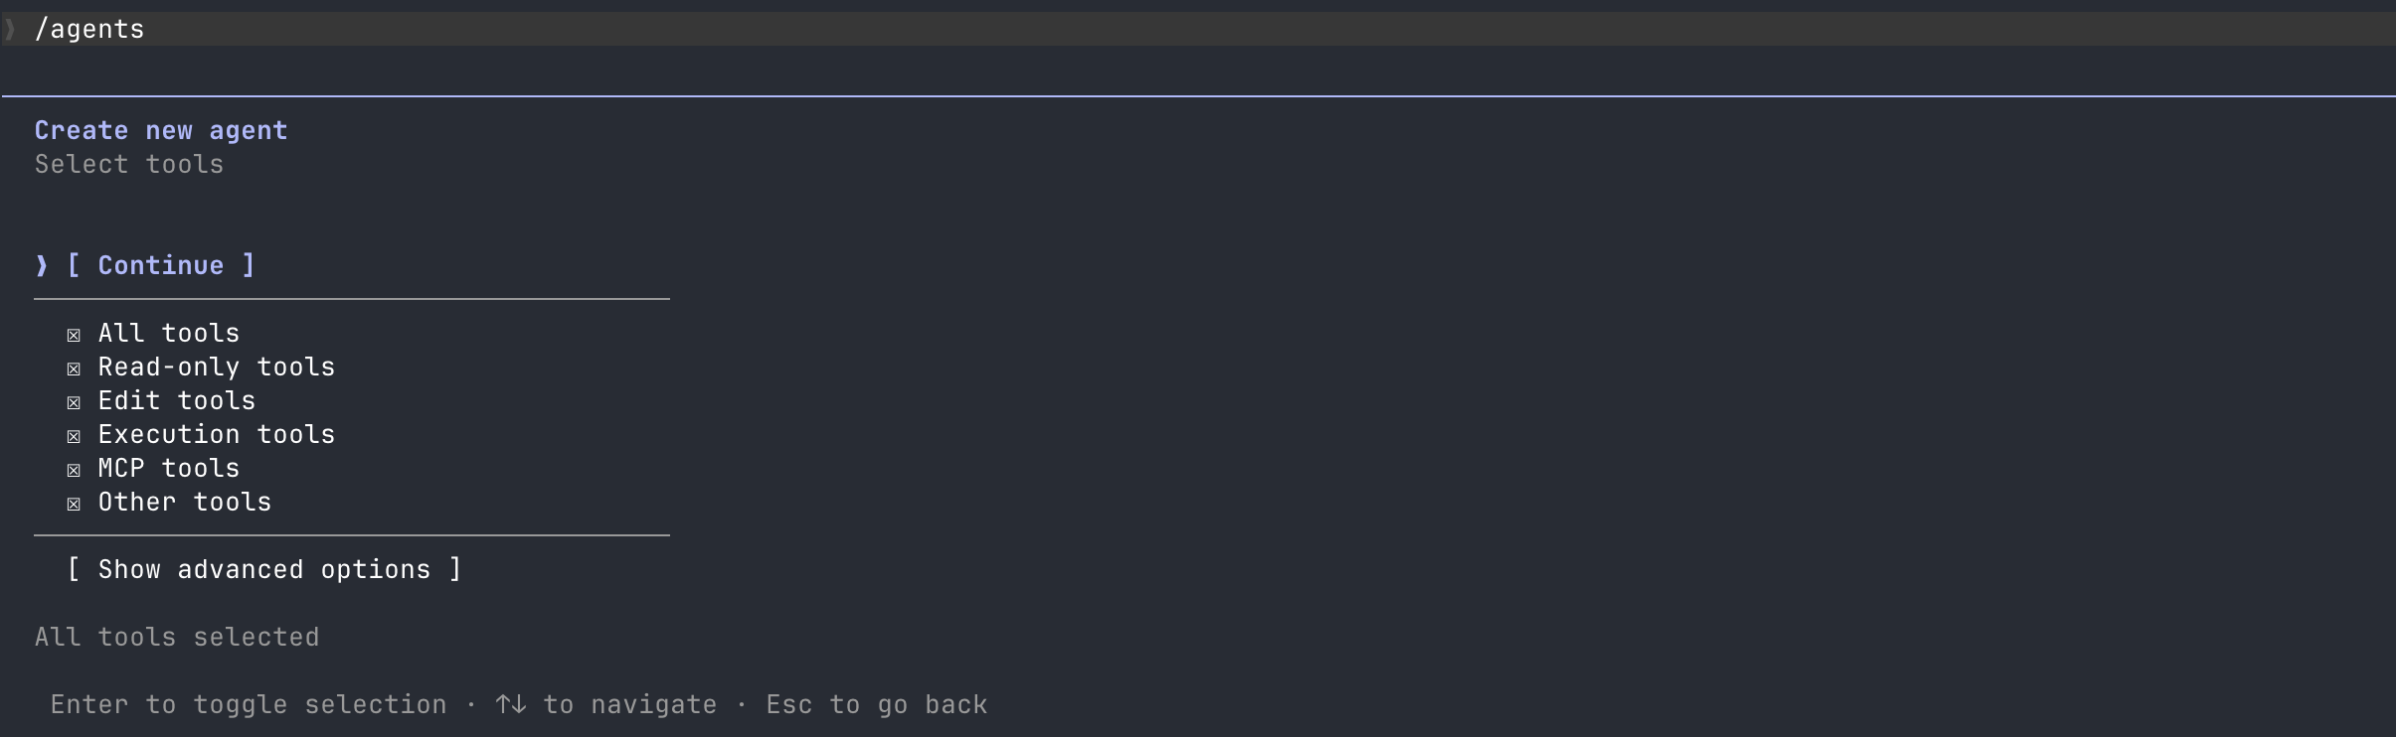The height and width of the screenshot is (737, 2396).
Task: Uncheck the MCP tools checkbox
Action: pyautogui.click(x=74, y=470)
